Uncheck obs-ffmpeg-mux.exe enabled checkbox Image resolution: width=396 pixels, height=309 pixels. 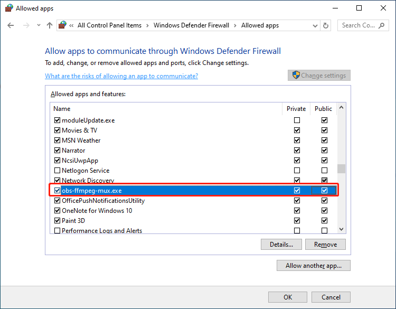pyautogui.click(x=58, y=190)
